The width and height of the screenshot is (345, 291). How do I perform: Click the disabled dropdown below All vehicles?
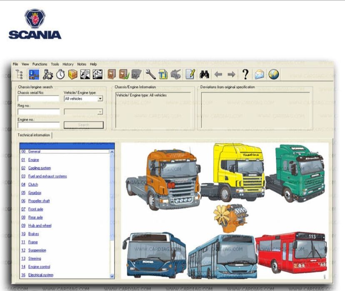click(x=83, y=112)
